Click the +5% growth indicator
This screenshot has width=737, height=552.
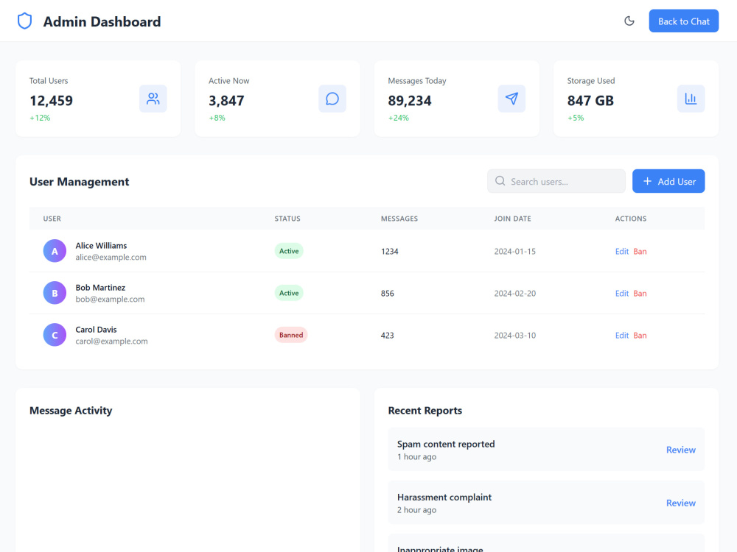[576, 118]
